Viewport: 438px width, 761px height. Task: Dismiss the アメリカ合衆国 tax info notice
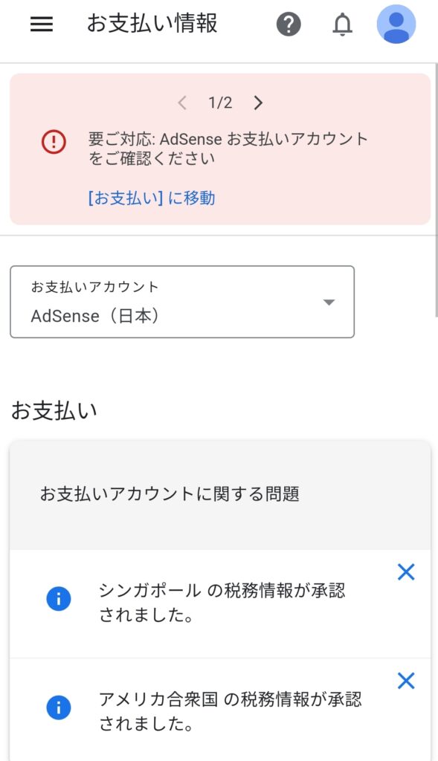tap(406, 681)
